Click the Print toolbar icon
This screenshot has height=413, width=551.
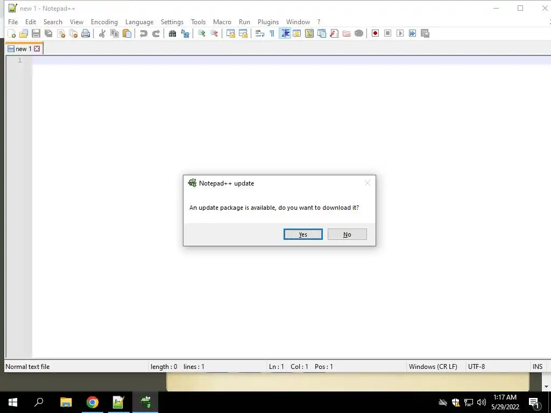86,33
